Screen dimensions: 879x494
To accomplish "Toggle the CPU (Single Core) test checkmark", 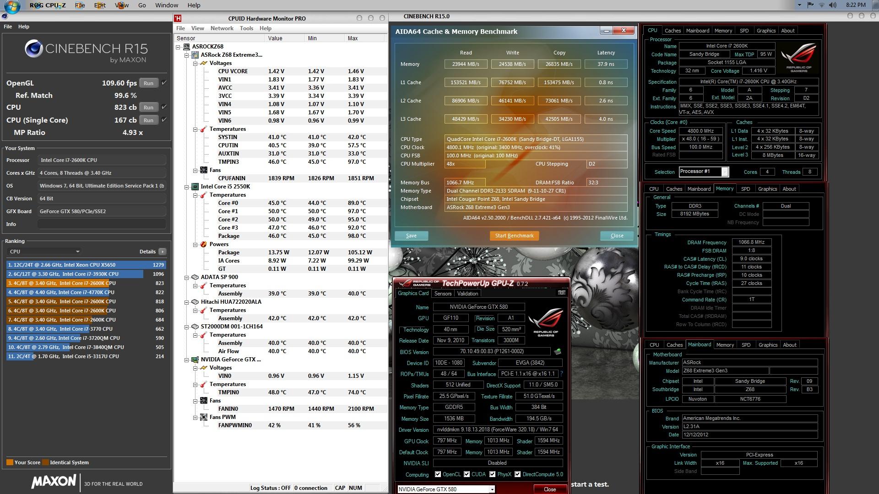I will click(x=164, y=120).
